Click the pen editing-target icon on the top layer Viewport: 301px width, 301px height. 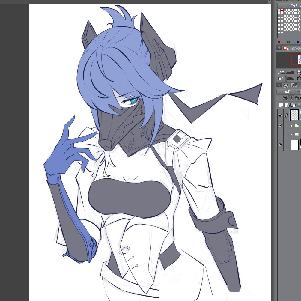click(286, 115)
